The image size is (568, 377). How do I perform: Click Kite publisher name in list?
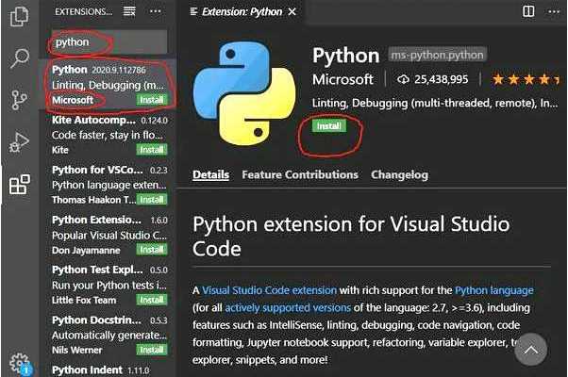59,150
